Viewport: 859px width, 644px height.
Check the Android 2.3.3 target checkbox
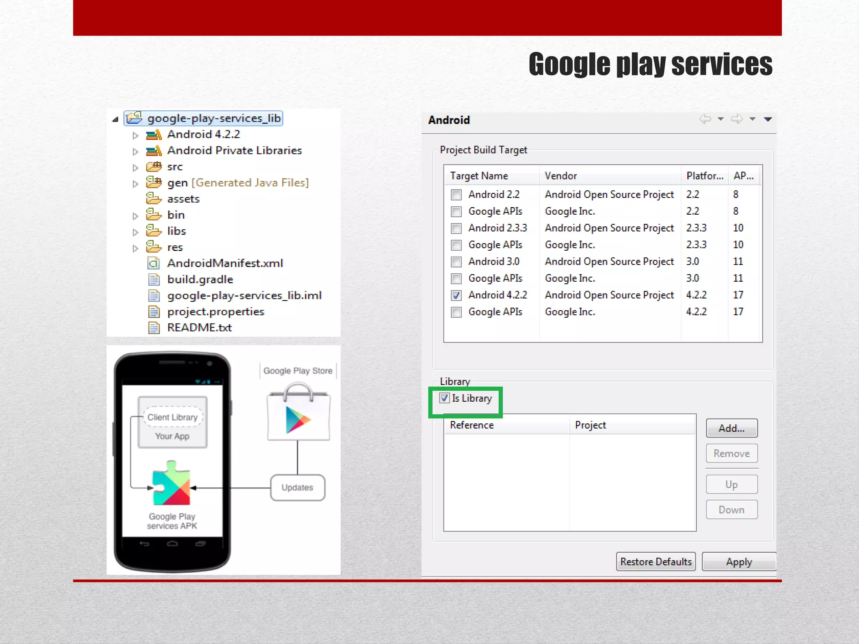(x=456, y=229)
